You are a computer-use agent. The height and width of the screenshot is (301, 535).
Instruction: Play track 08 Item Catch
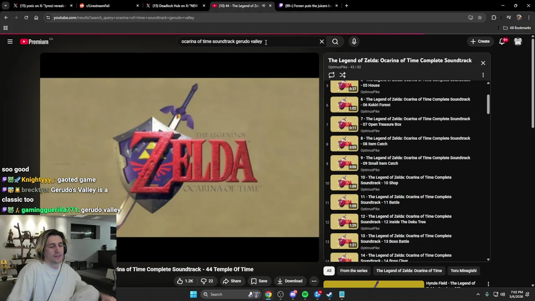[405, 144]
